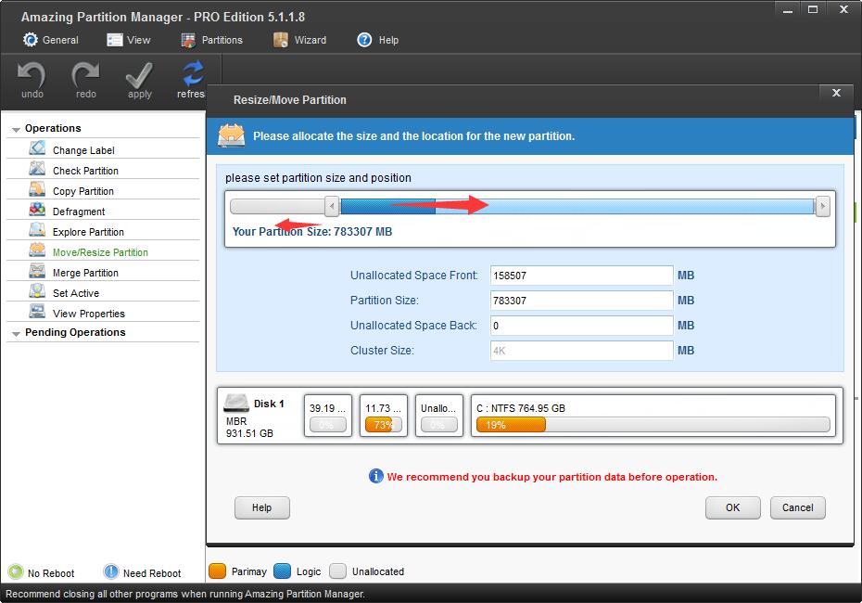Collapse the Operations section
862x603 pixels.
coord(16,129)
